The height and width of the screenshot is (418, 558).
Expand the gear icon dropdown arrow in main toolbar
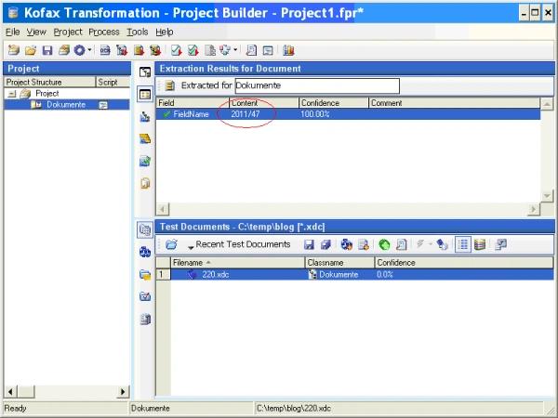click(90, 49)
